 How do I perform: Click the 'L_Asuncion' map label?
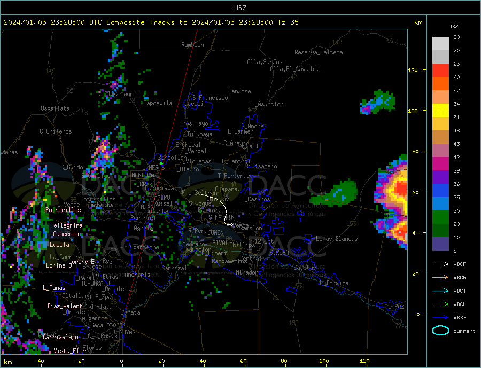(x=267, y=104)
